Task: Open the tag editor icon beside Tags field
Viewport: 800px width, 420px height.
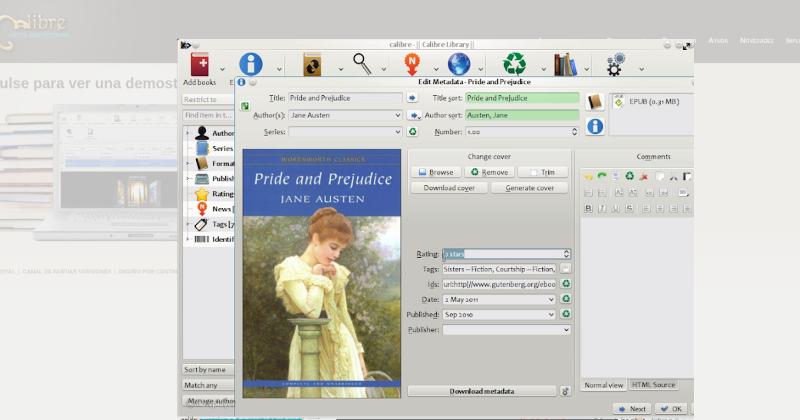Action: 565,269
